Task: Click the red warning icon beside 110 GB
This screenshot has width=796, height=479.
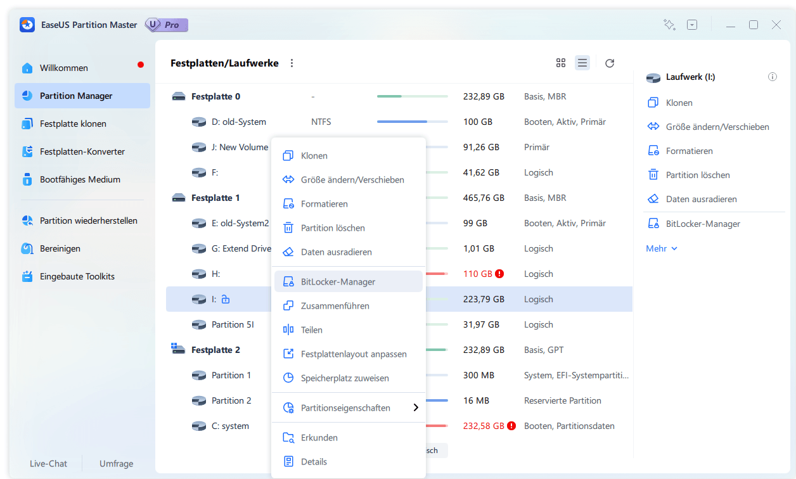Action: point(499,274)
